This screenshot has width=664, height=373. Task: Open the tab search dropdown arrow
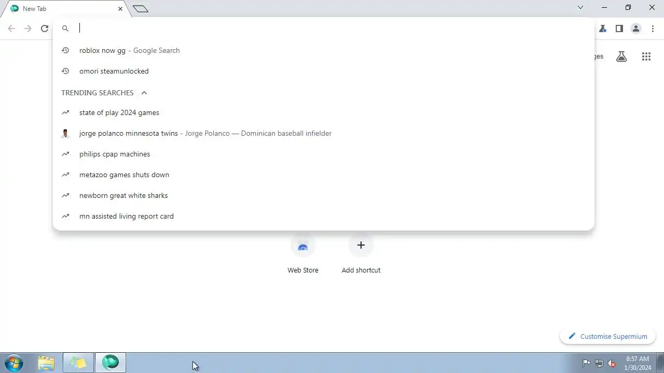(580, 7)
